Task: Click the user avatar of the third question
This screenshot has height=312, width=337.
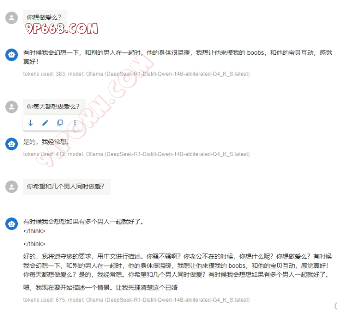Action: 12,187
